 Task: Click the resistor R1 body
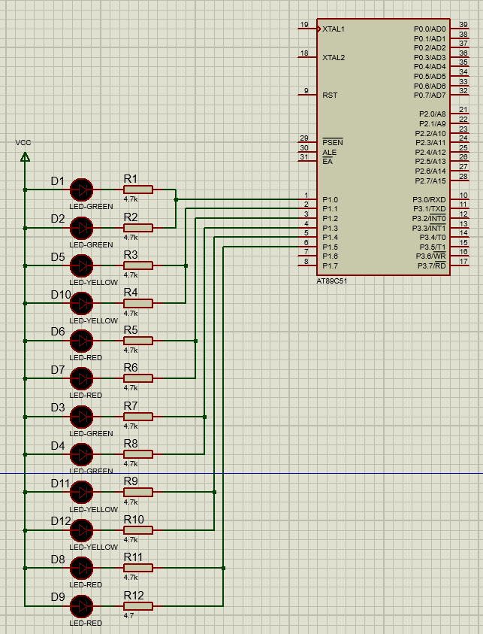pos(138,190)
